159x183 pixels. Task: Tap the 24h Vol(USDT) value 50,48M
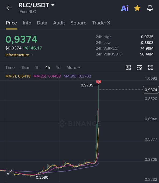tap(147, 54)
